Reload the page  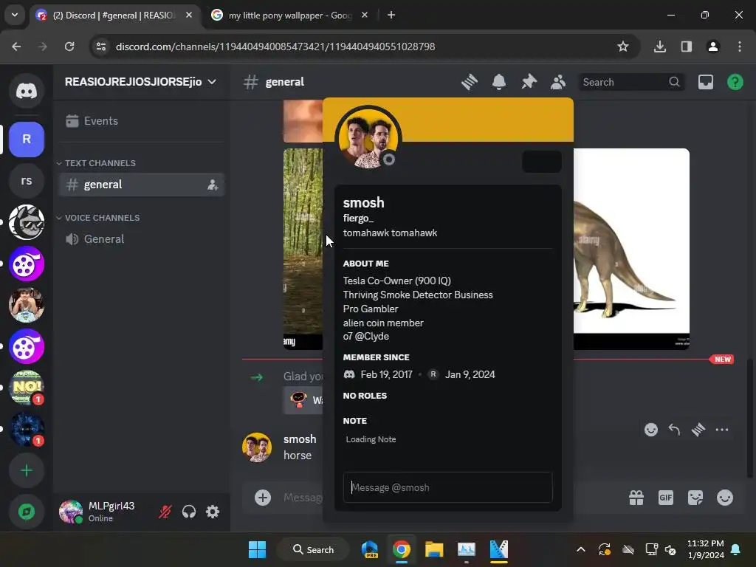69,47
